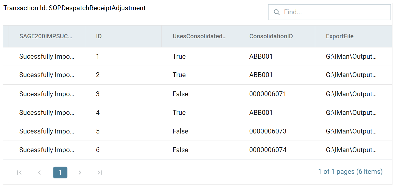Click Sucessfully Impo... in row ID 2

[x=47, y=75]
